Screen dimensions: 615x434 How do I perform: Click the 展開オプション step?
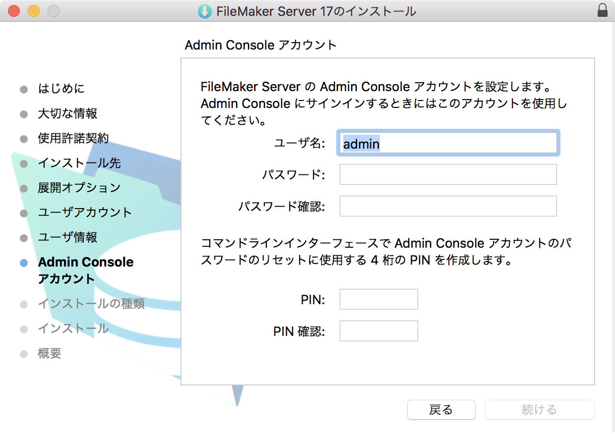[79, 188]
